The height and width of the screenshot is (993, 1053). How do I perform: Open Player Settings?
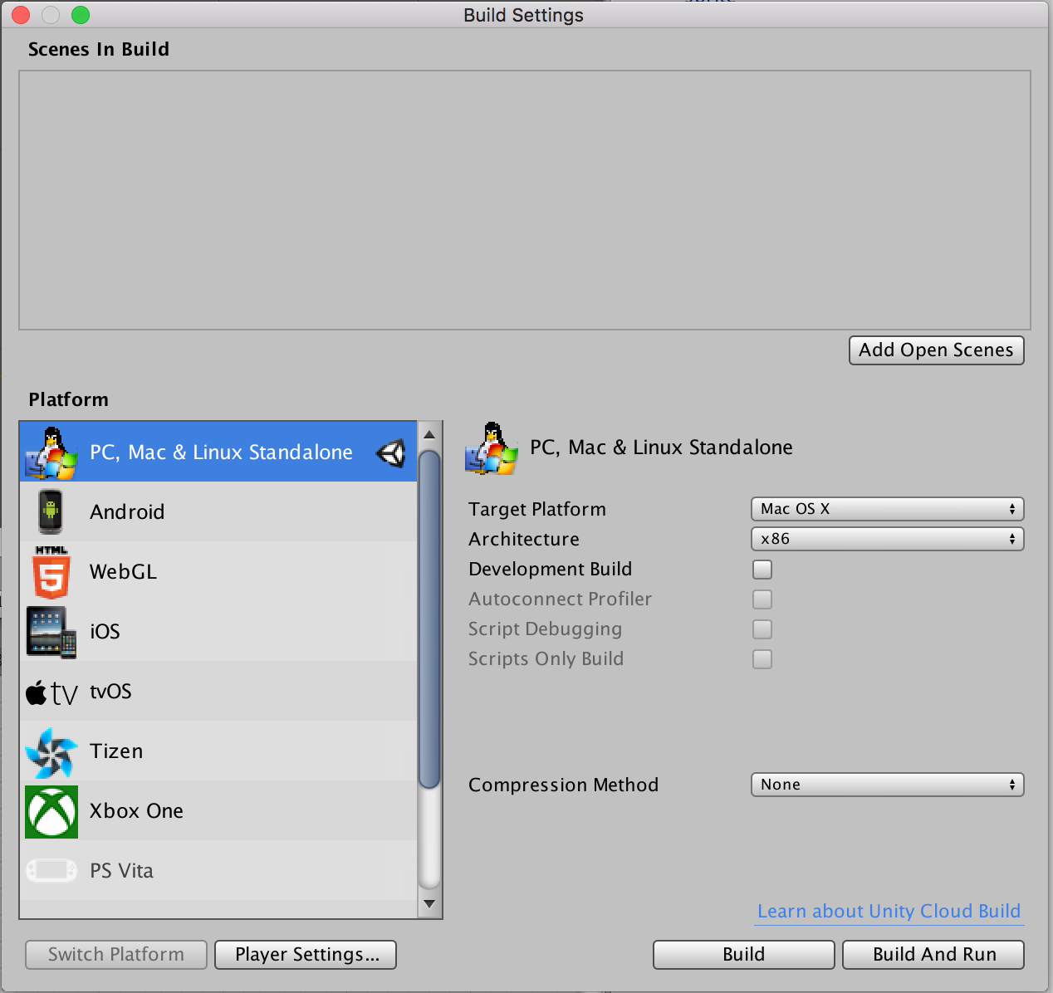[x=306, y=955]
